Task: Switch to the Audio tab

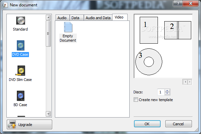Action: pos(62,18)
